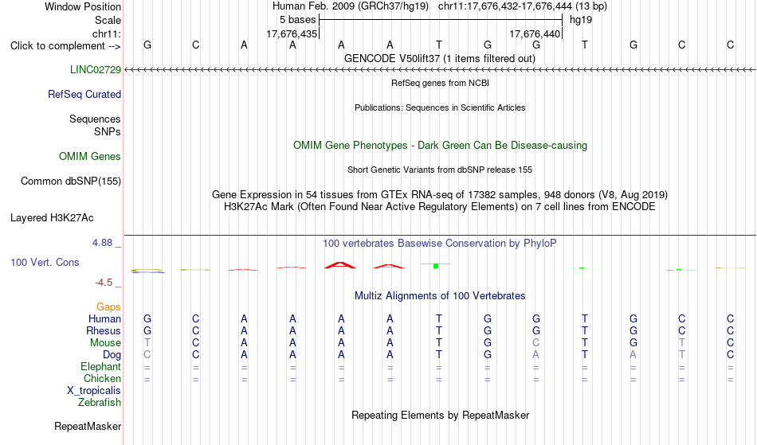
Task: Select the Human species label
Action: tap(104, 319)
